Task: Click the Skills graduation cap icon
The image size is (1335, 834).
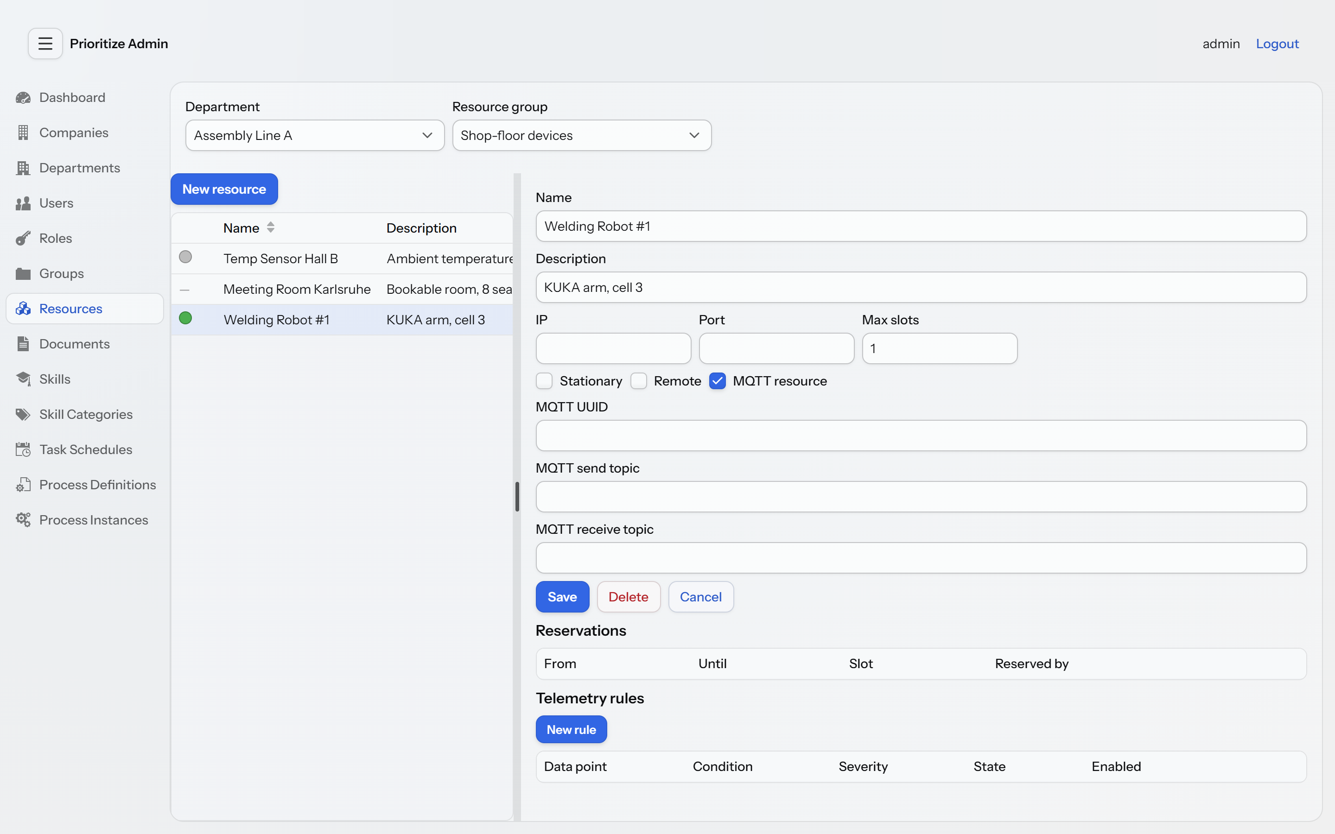Action: tap(23, 379)
